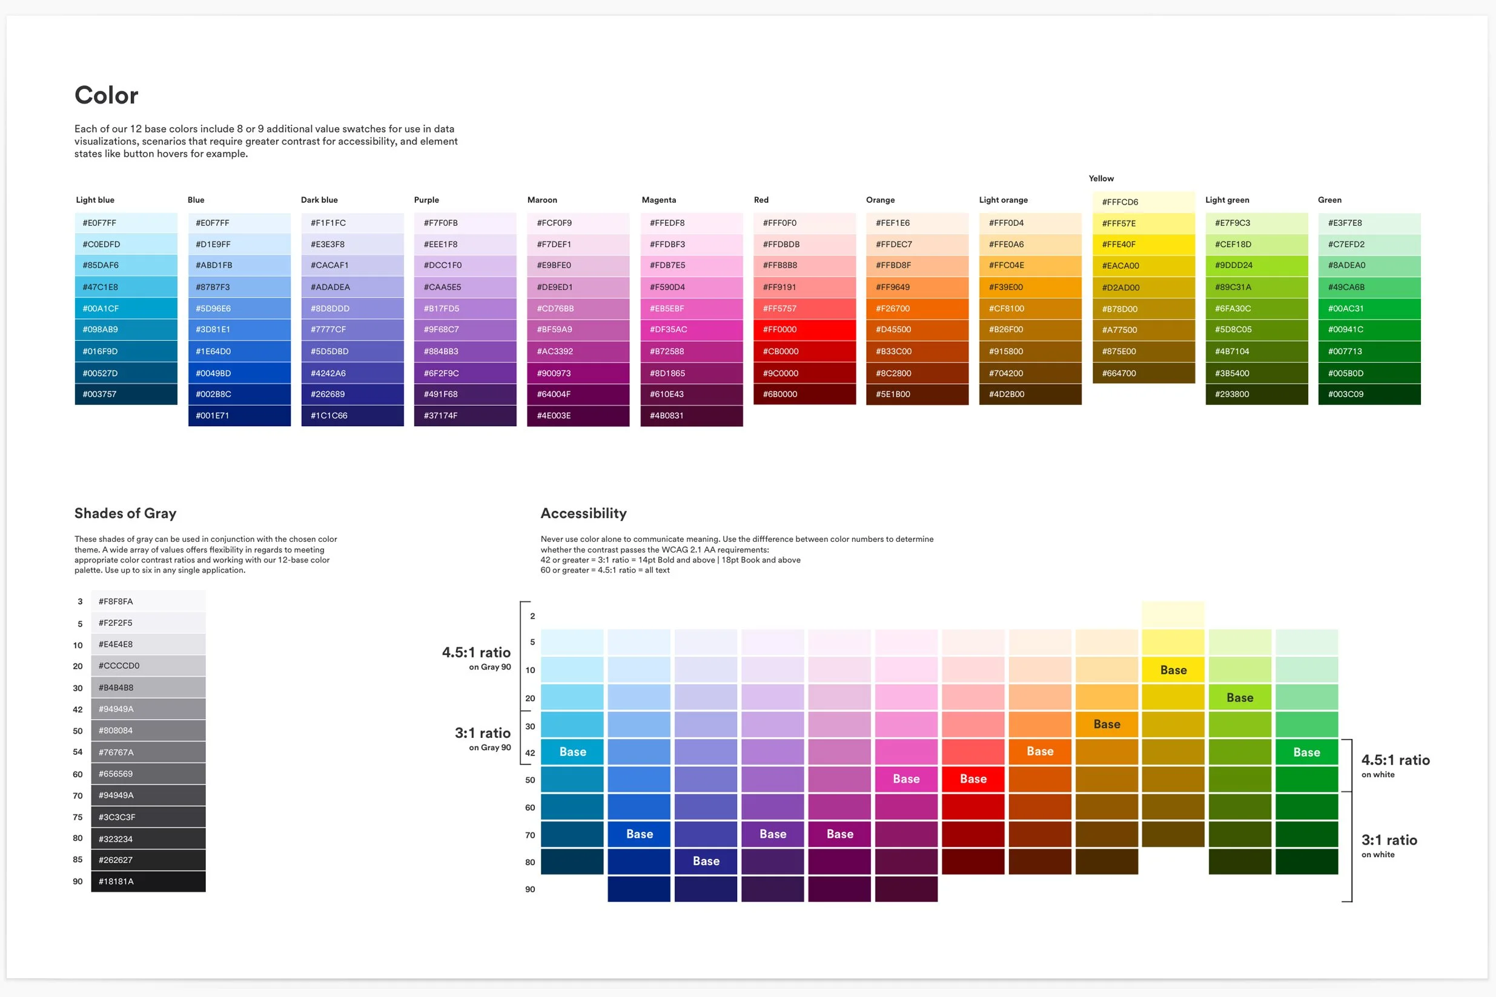Click the #900973 maroon swatch
The width and height of the screenshot is (1496, 997).
click(x=578, y=373)
